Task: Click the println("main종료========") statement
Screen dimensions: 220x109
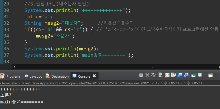Action: (79, 55)
